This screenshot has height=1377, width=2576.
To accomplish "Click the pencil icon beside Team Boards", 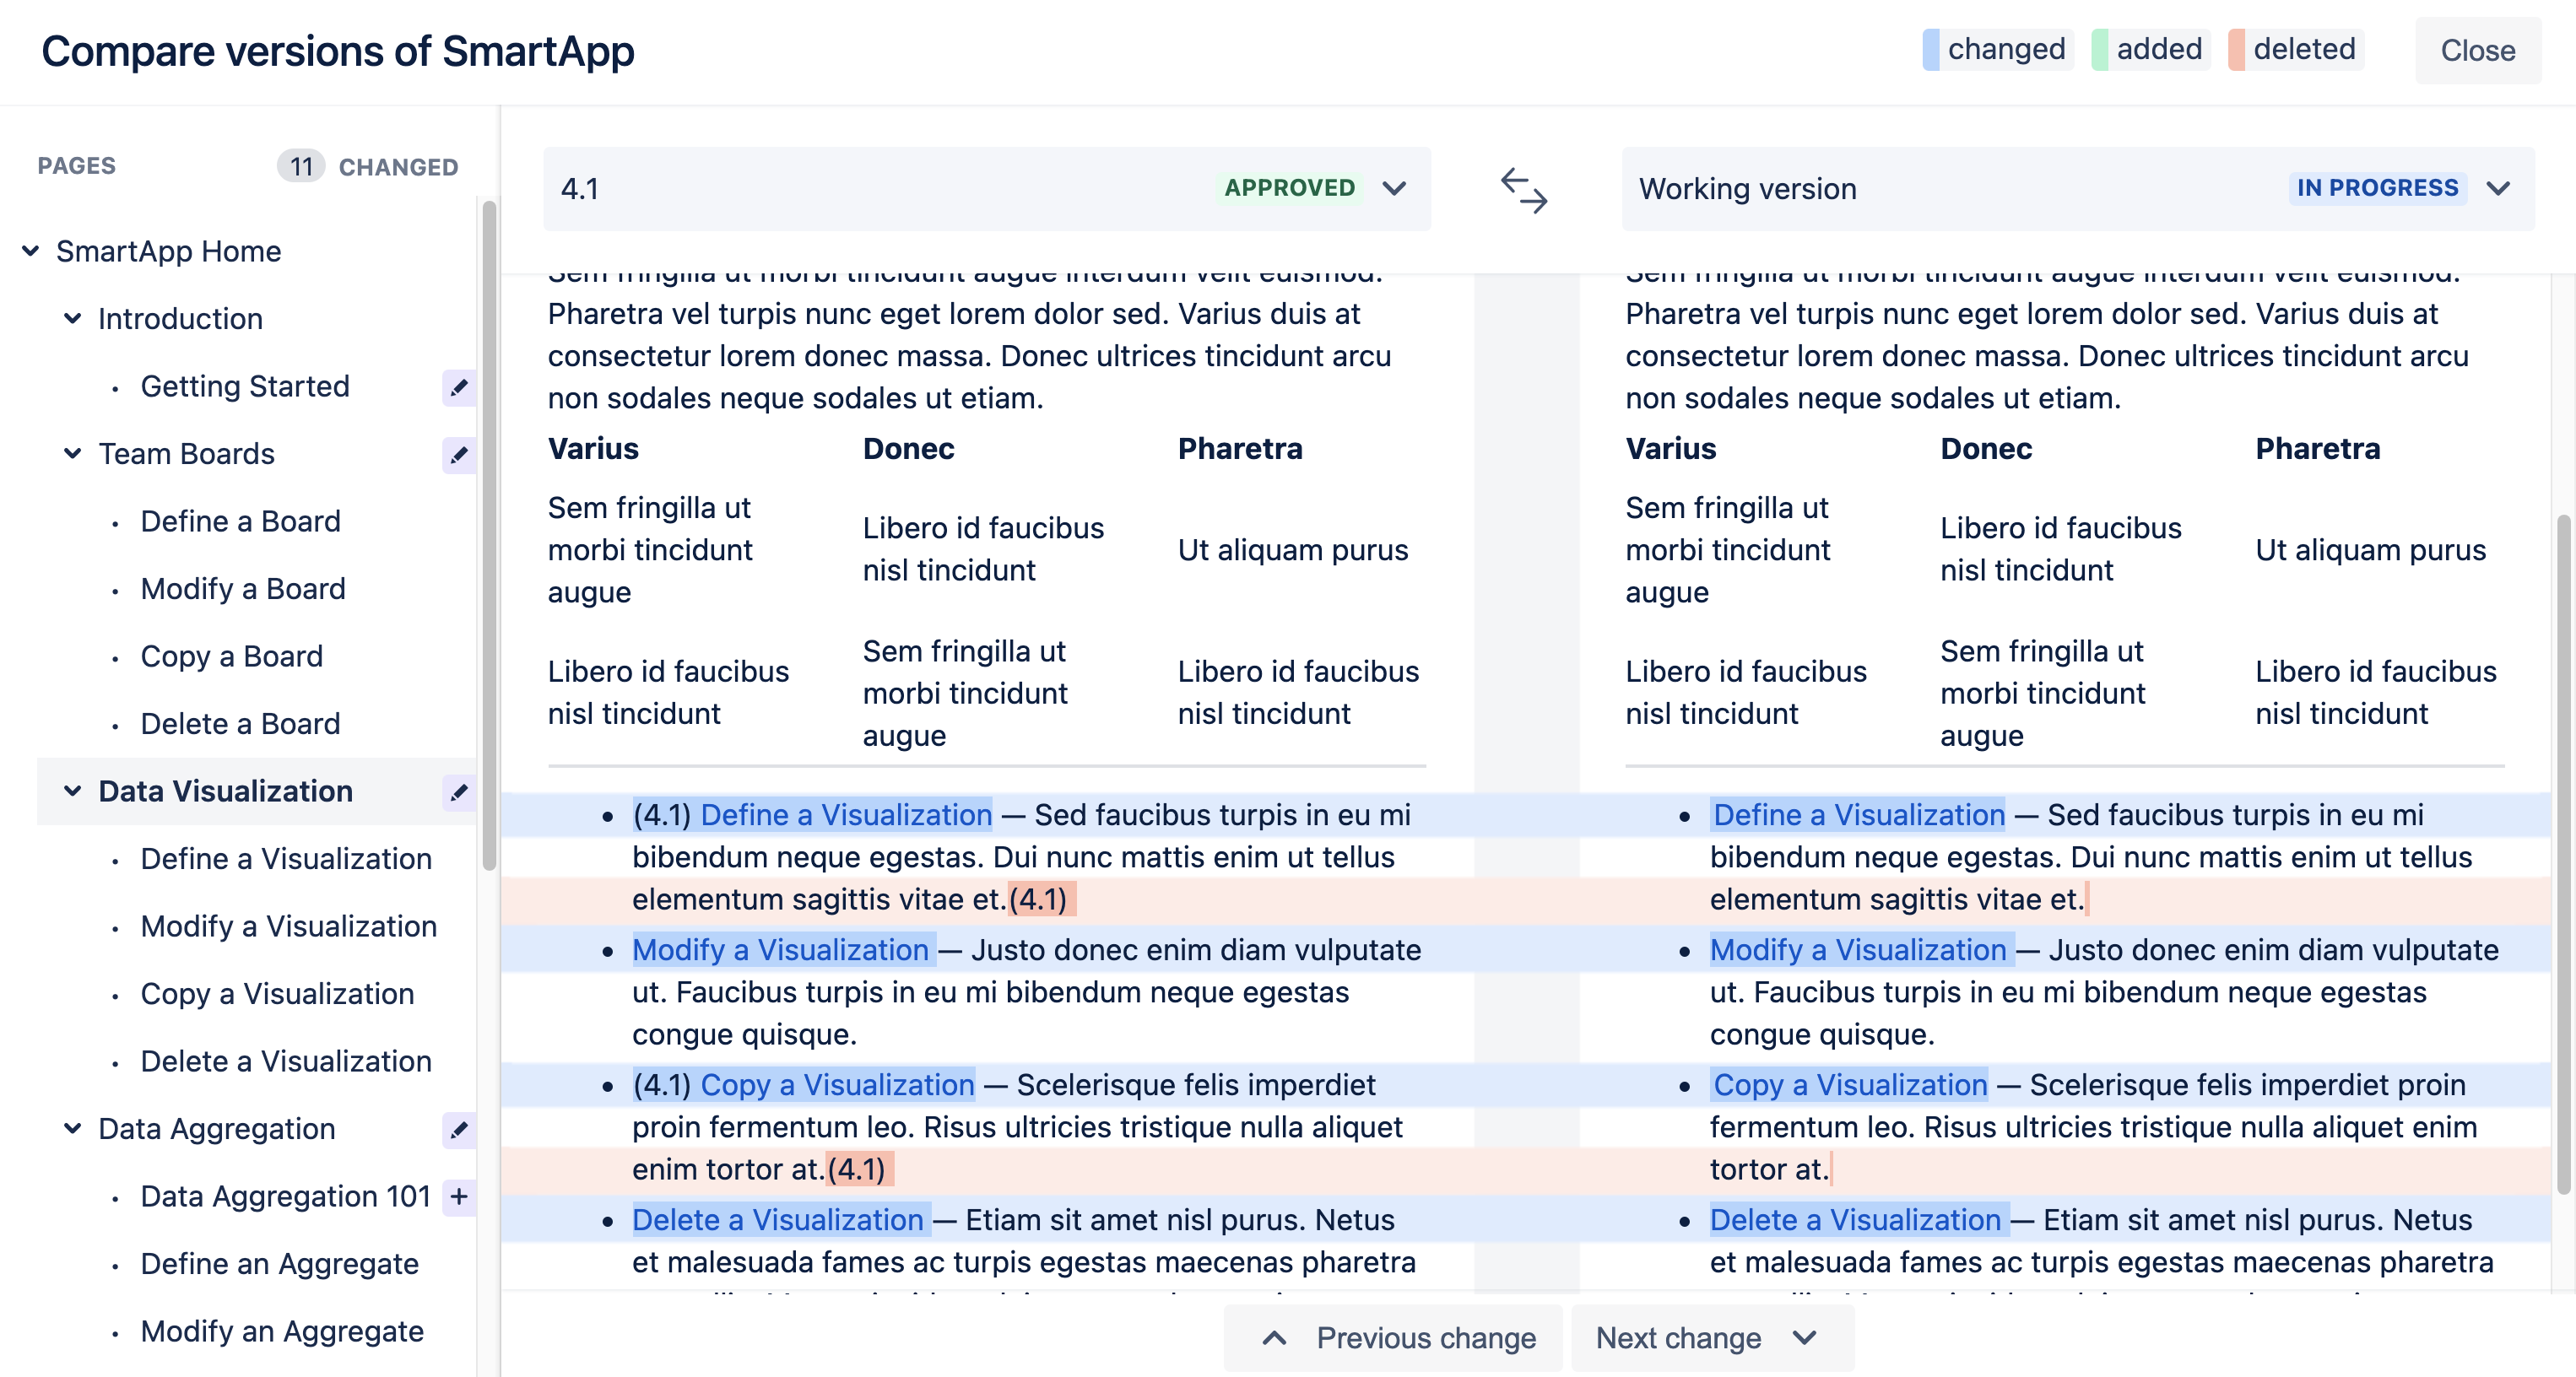I will [458, 455].
